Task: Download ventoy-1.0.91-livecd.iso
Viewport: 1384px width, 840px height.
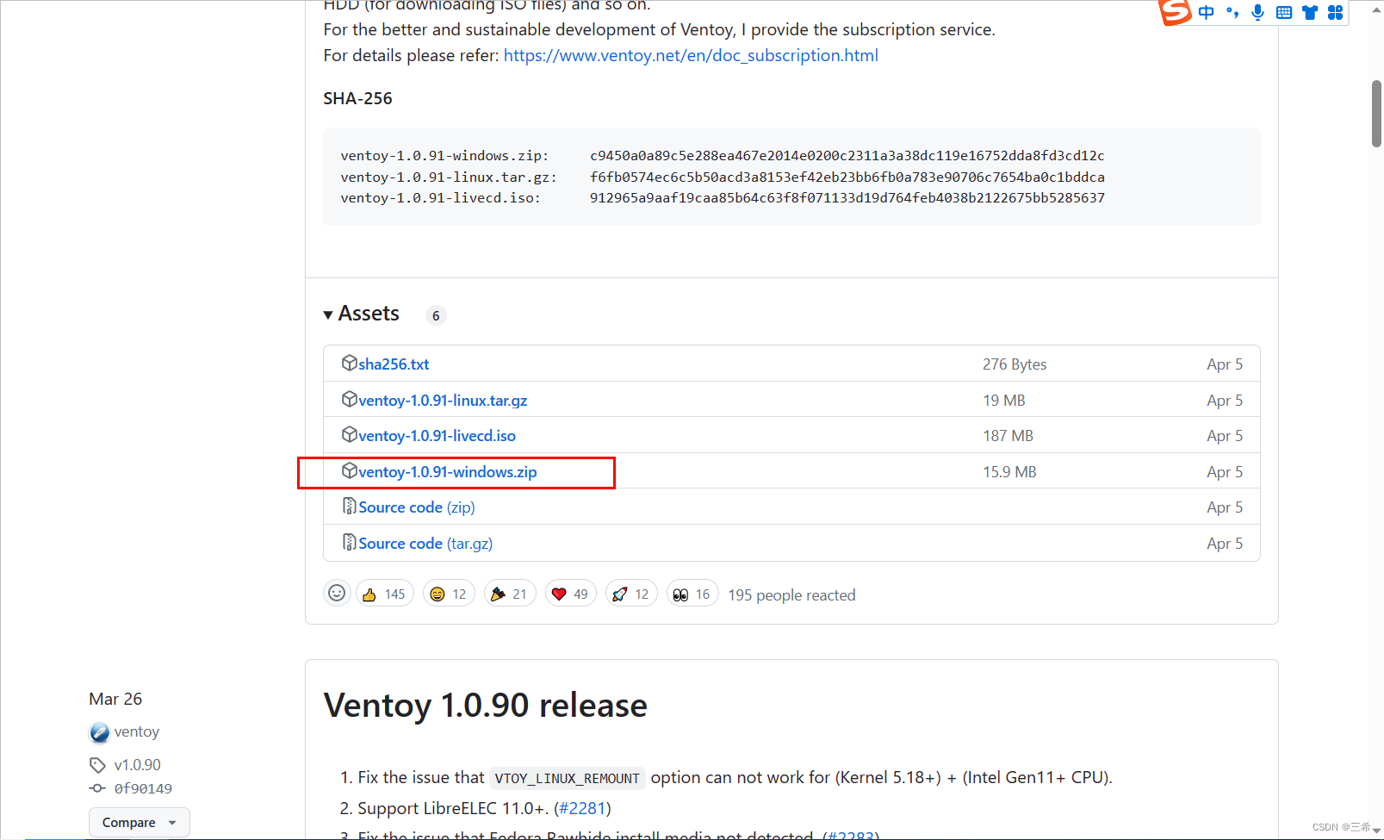Action: point(437,436)
